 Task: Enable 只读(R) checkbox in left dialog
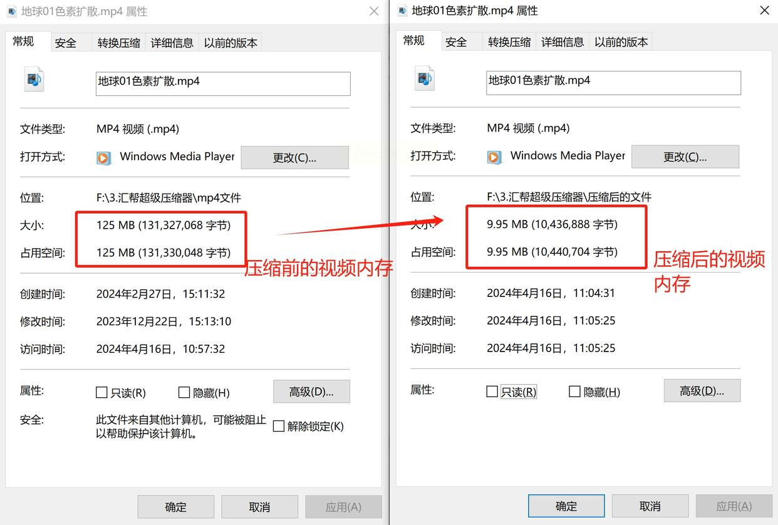(x=101, y=392)
